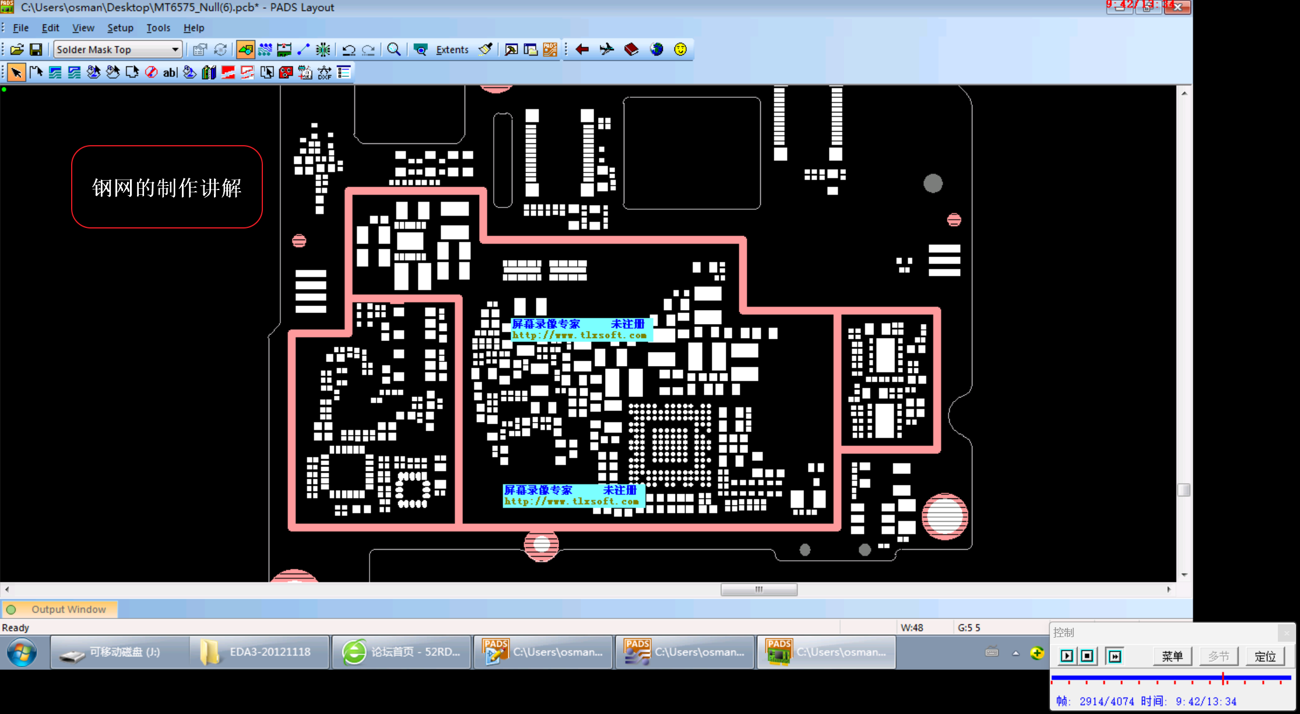Click the vertical scrollbar up arrow

click(1184, 93)
